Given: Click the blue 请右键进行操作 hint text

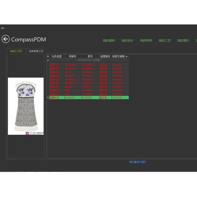Looking at the screenshot, I should (138, 162).
